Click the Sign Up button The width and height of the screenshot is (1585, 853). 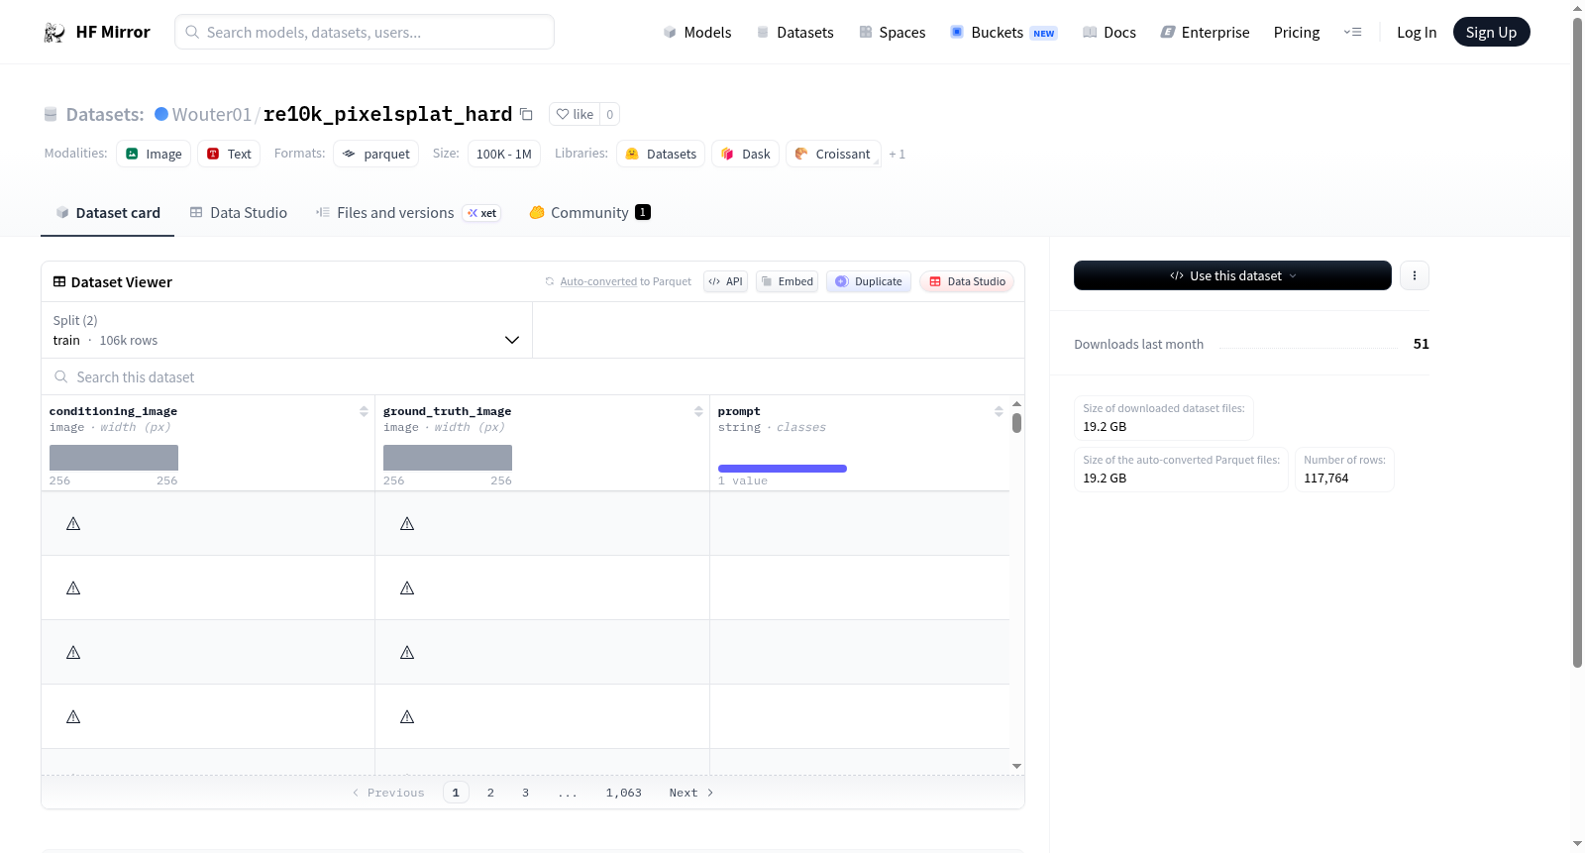(1491, 32)
